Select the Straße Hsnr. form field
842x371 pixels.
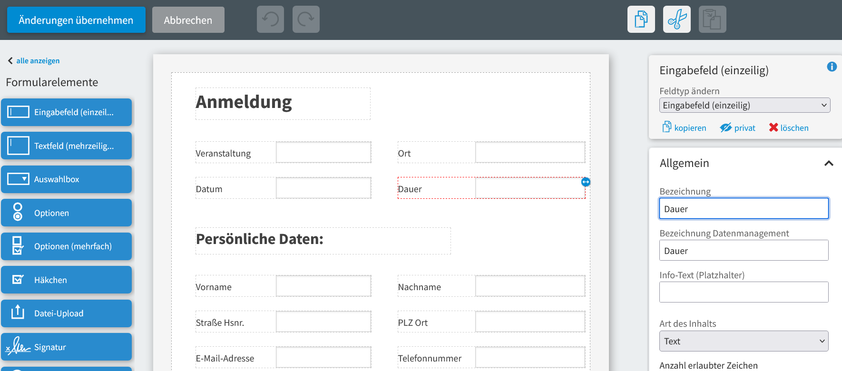[283, 322]
